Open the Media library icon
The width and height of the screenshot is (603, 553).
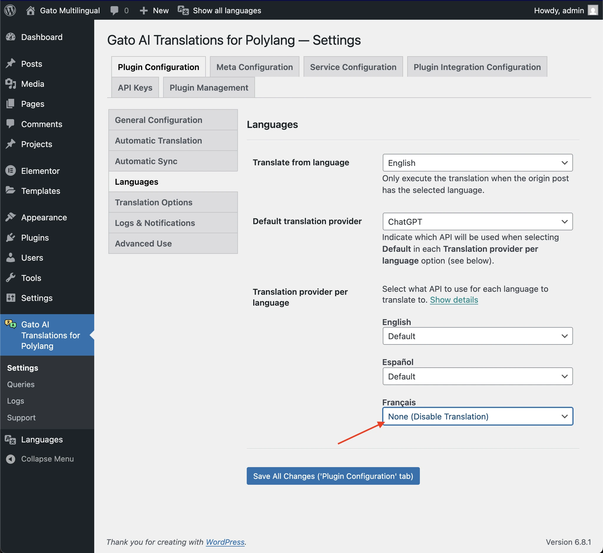(x=11, y=84)
